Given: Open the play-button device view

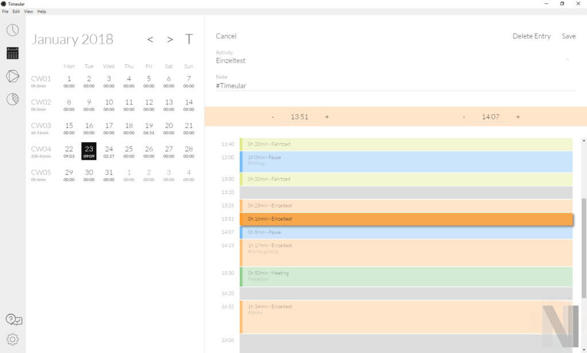Looking at the screenshot, I should (x=13, y=76).
